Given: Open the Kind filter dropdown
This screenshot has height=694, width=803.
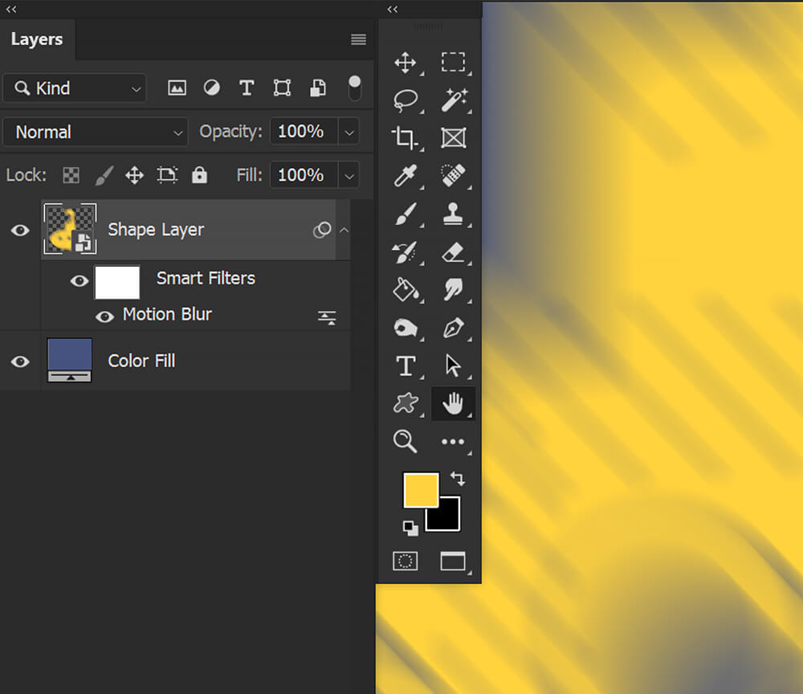Looking at the screenshot, I should coord(75,88).
